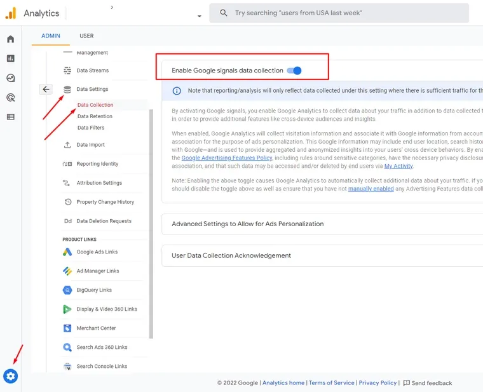Image resolution: width=483 pixels, height=392 pixels.
Task: Click the admin menu vertical scrollbar
Action: (x=151, y=224)
